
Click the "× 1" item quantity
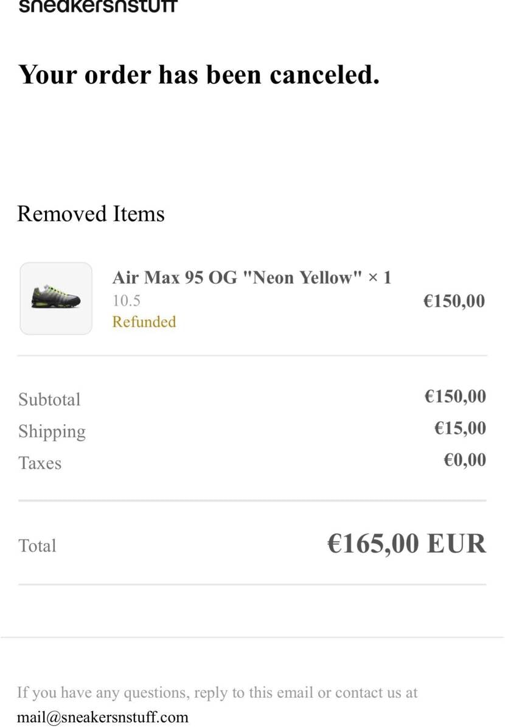coord(380,278)
